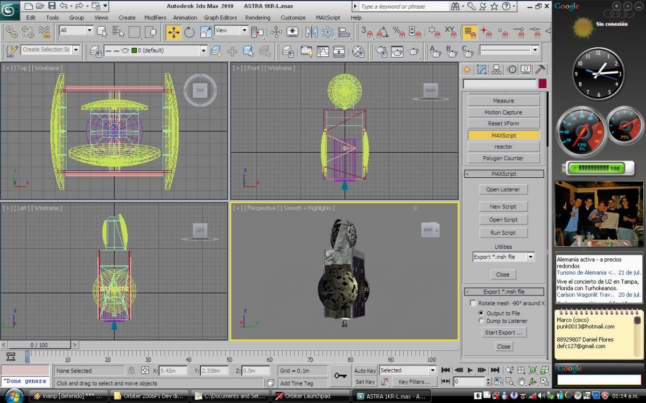The width and height of the screenshot is (646, 403).
Task: Toggle Absolute/Offset transform type-in mode
Action: (145, 370)
